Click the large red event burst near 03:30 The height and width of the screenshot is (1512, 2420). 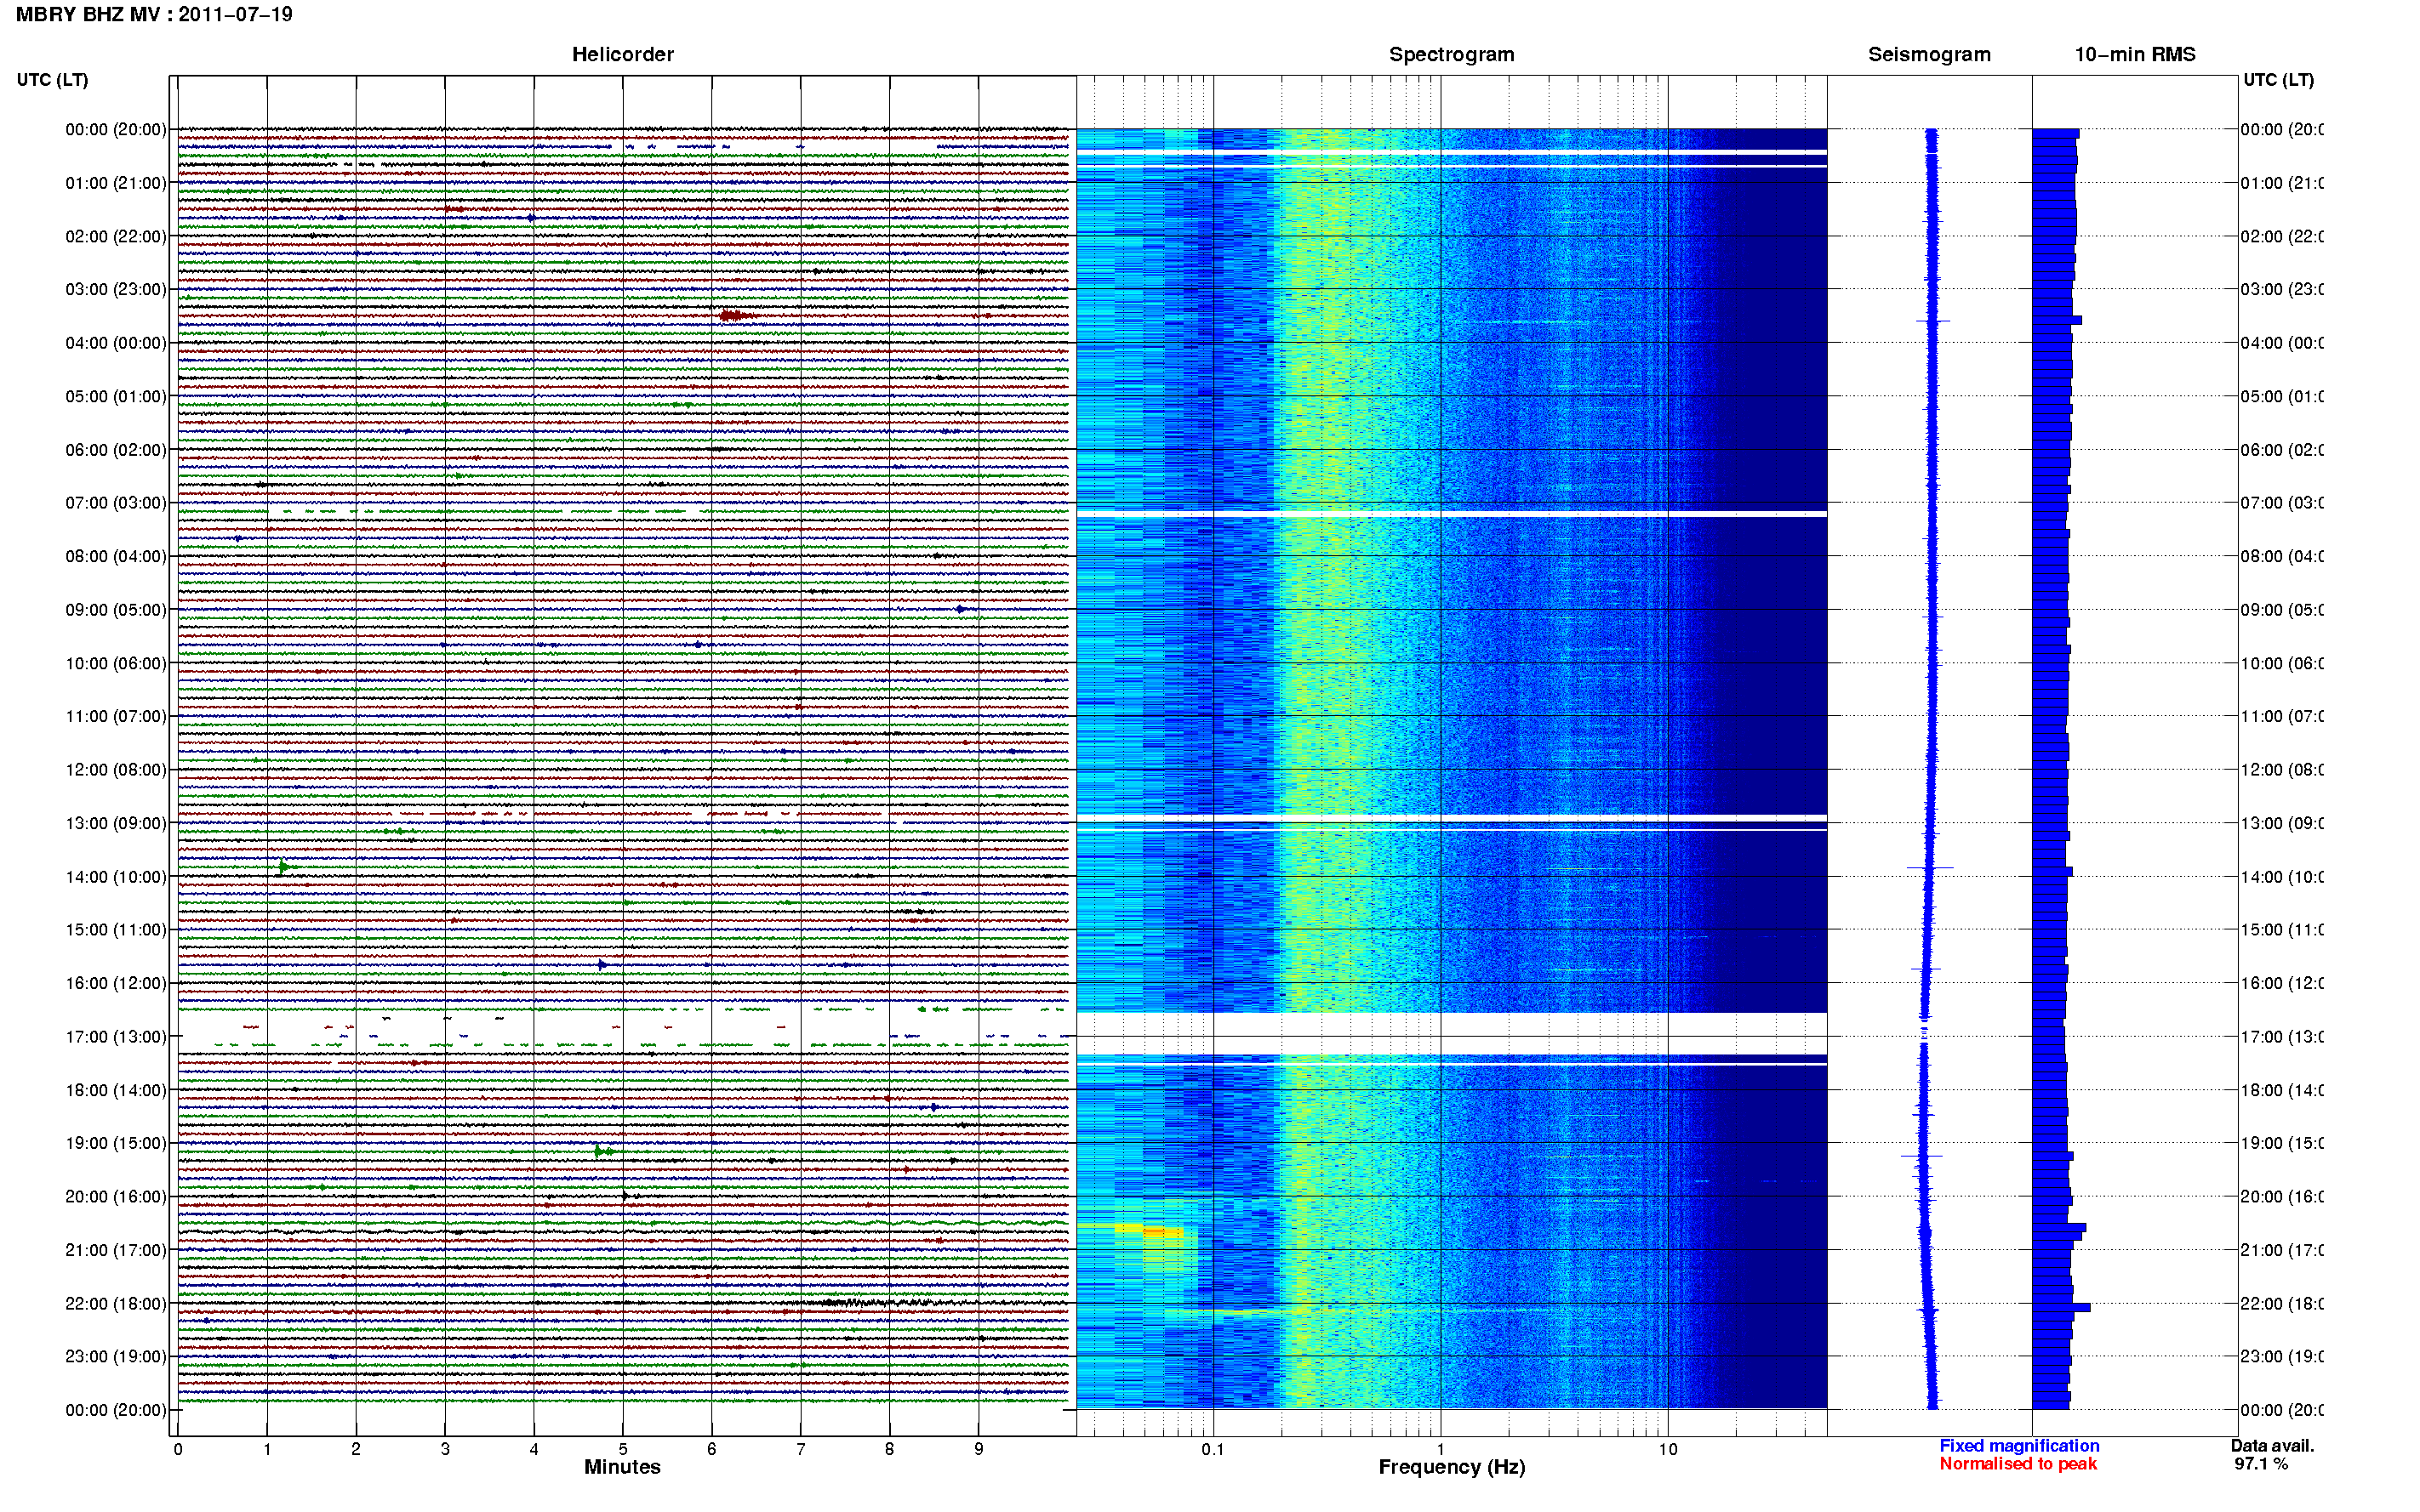pyautogui.click(x=737, y=316)
